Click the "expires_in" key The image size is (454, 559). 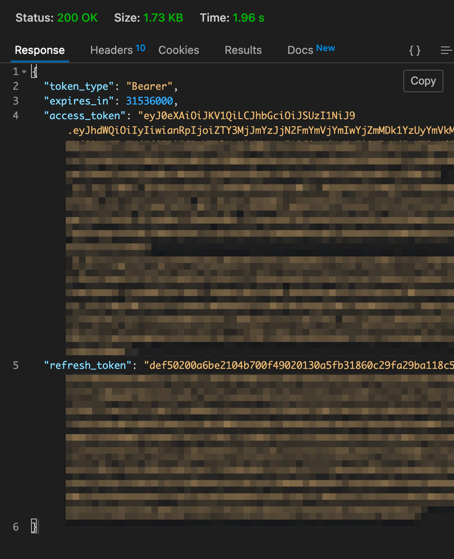pyautogui.click(x=79, y=101)
